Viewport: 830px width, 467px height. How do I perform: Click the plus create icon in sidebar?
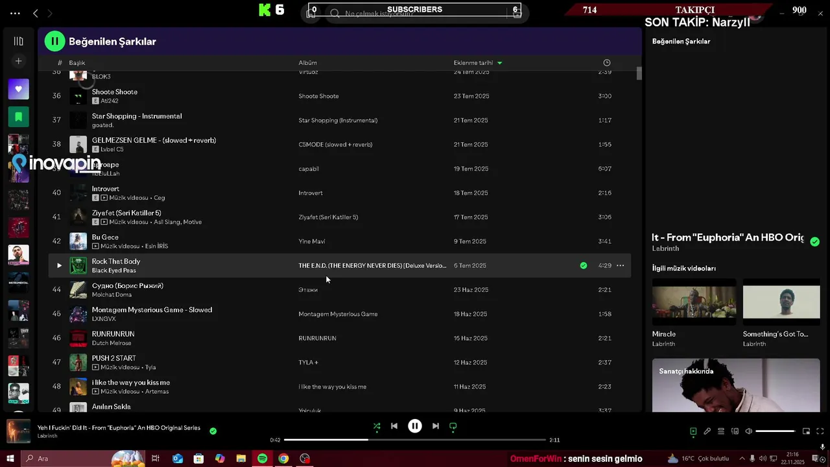[18, 61]
